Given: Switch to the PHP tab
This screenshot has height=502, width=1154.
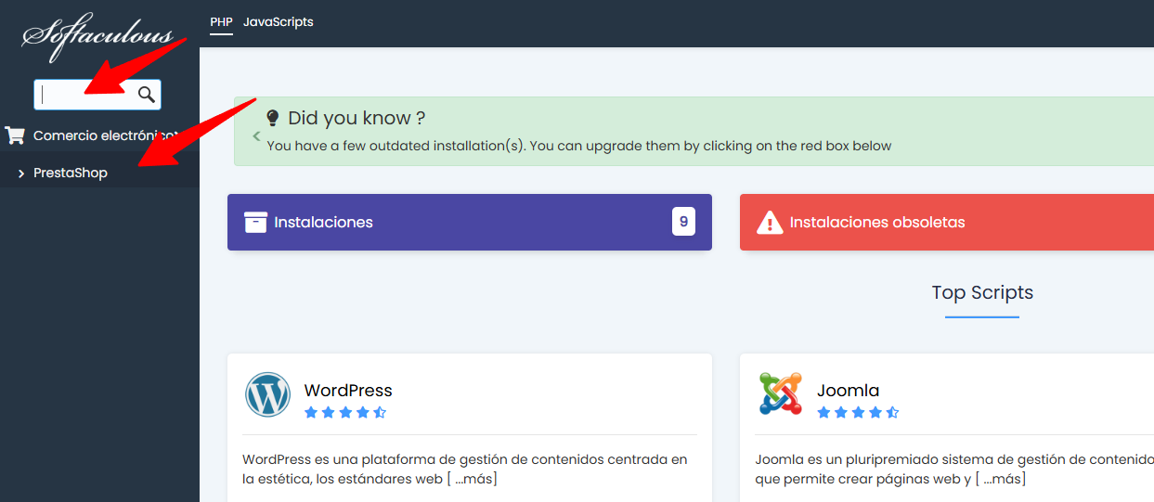Looking at the screenshot, I should tap(221, 21).
